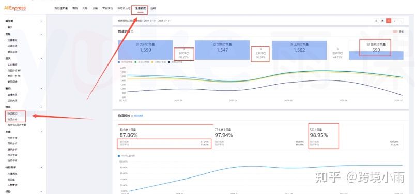The image size is (415, 194).
Task: Collapse the sidebar section above 关键词库
Action: click(41, 167)
